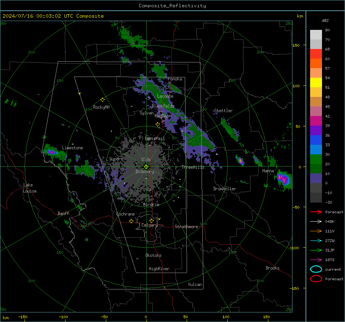Click the Composite_Reflectivity title
Image resolution: width=345 pixels, height=322 pixels.
point(172,6)
